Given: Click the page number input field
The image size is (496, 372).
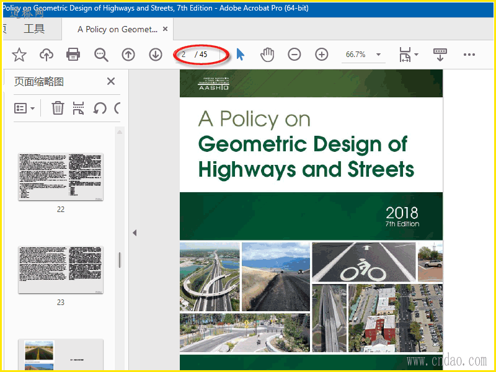Looking at the screenshot, I should (185, 55).
